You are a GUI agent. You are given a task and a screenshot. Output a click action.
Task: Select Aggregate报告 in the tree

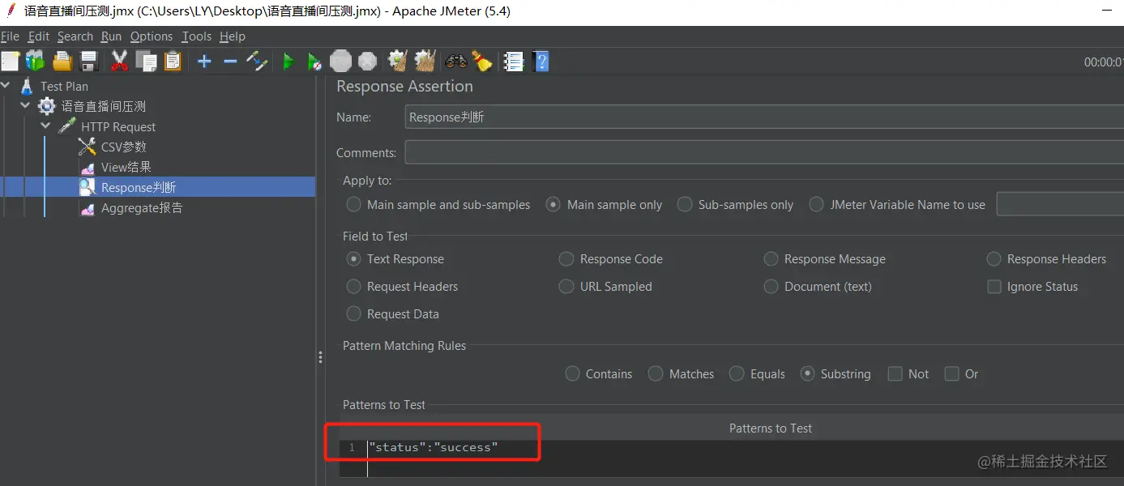(142, 208)
